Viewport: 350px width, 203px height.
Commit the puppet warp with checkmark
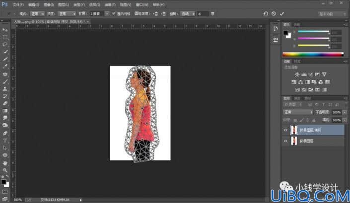coord(282,13)
